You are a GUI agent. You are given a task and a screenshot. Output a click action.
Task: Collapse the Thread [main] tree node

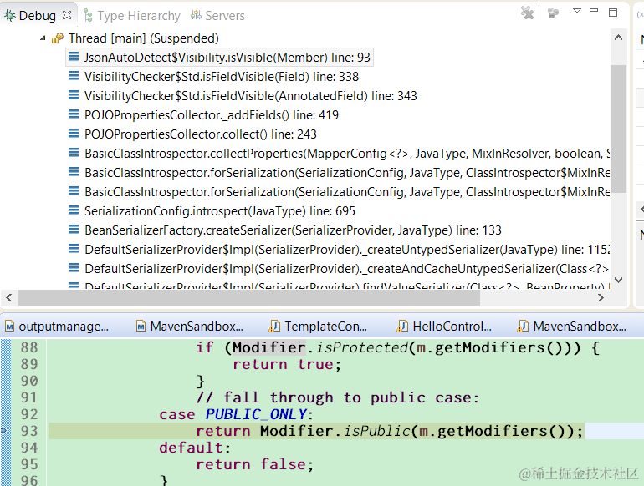coord(43,38)
